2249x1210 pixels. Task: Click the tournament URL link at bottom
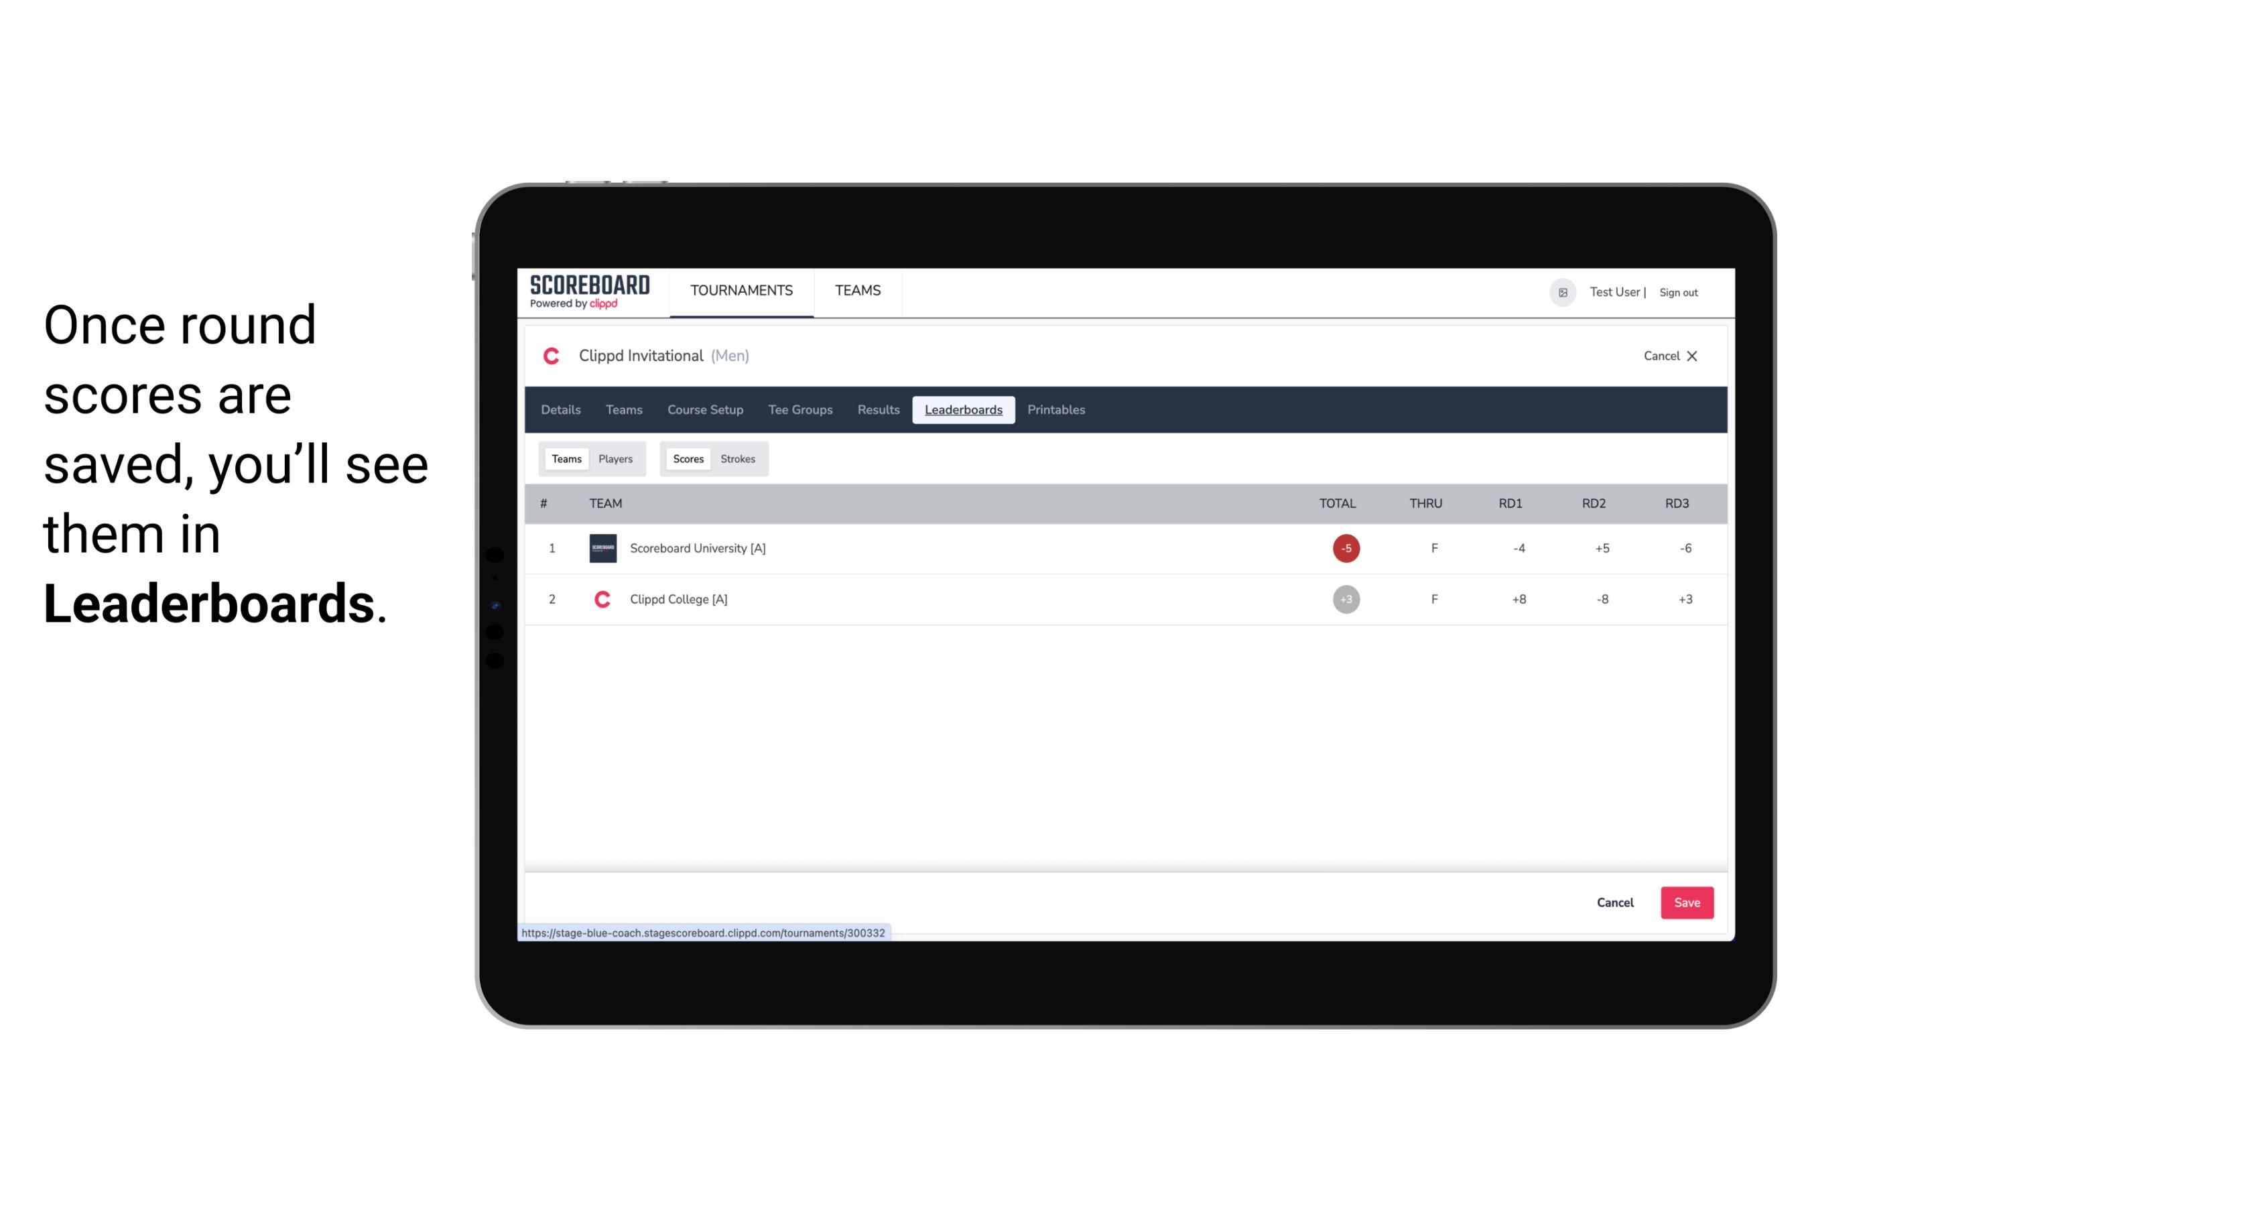coord(705,933)
